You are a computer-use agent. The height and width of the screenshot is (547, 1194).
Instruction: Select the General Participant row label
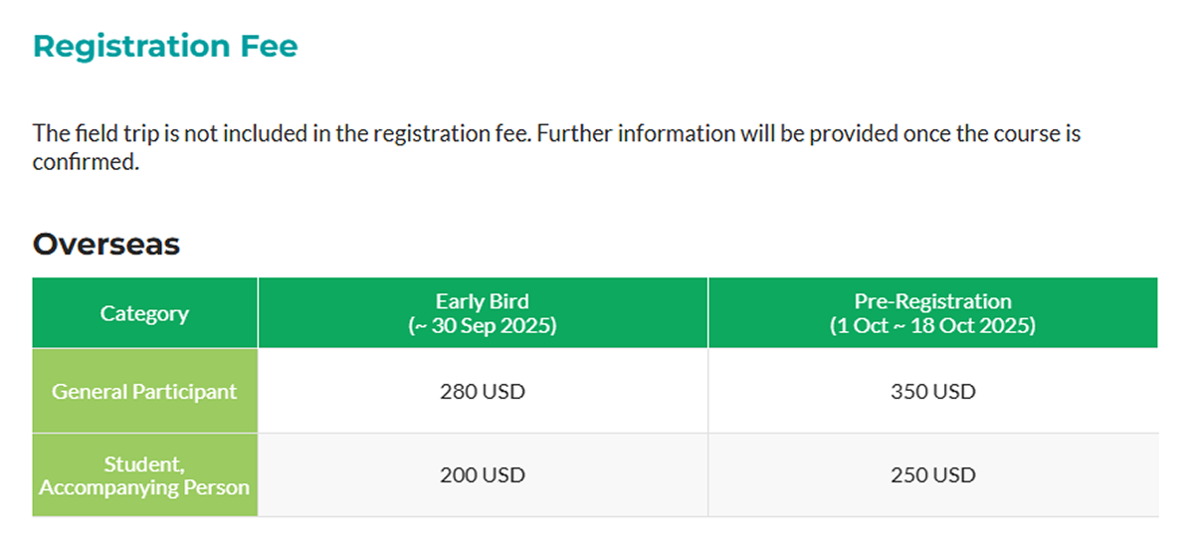(x=144, y=391)
